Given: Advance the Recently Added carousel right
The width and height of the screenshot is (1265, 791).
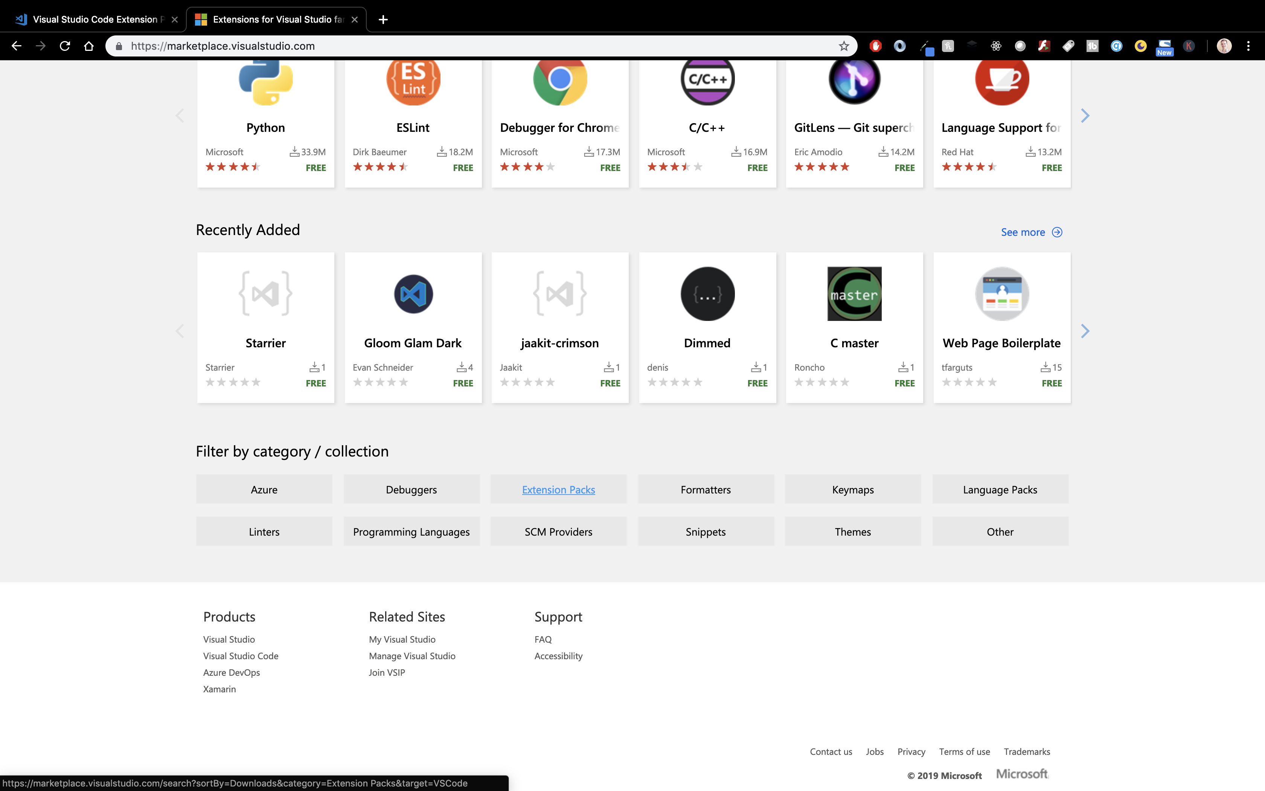Looking at the screenshot, I should [1085, 331].
